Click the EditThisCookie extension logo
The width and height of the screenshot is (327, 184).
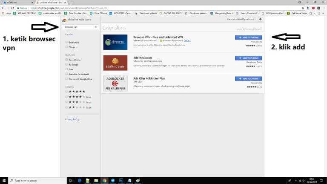(115, 63)
